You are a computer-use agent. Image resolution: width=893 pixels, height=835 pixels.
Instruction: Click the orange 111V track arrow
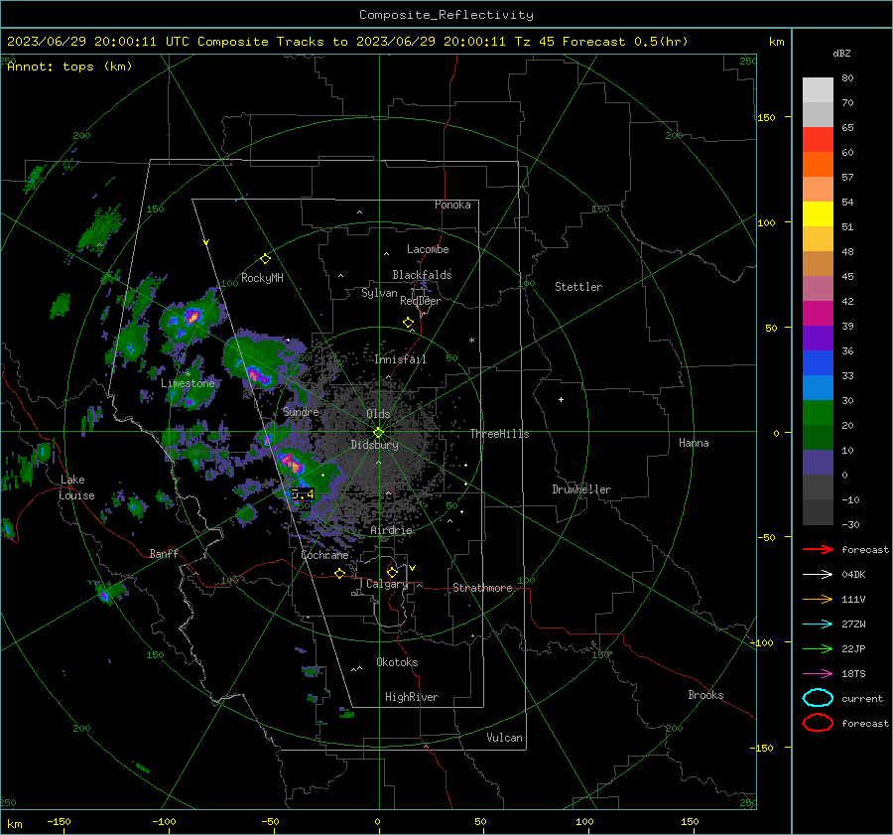(818, 599)
